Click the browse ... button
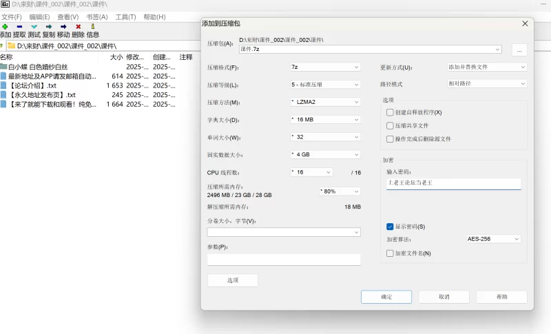The height and width of the screenshot is (334, 551). [x=519, y=50]
